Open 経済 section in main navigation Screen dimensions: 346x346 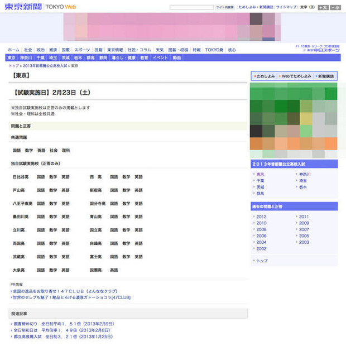(x=53, y=50)
